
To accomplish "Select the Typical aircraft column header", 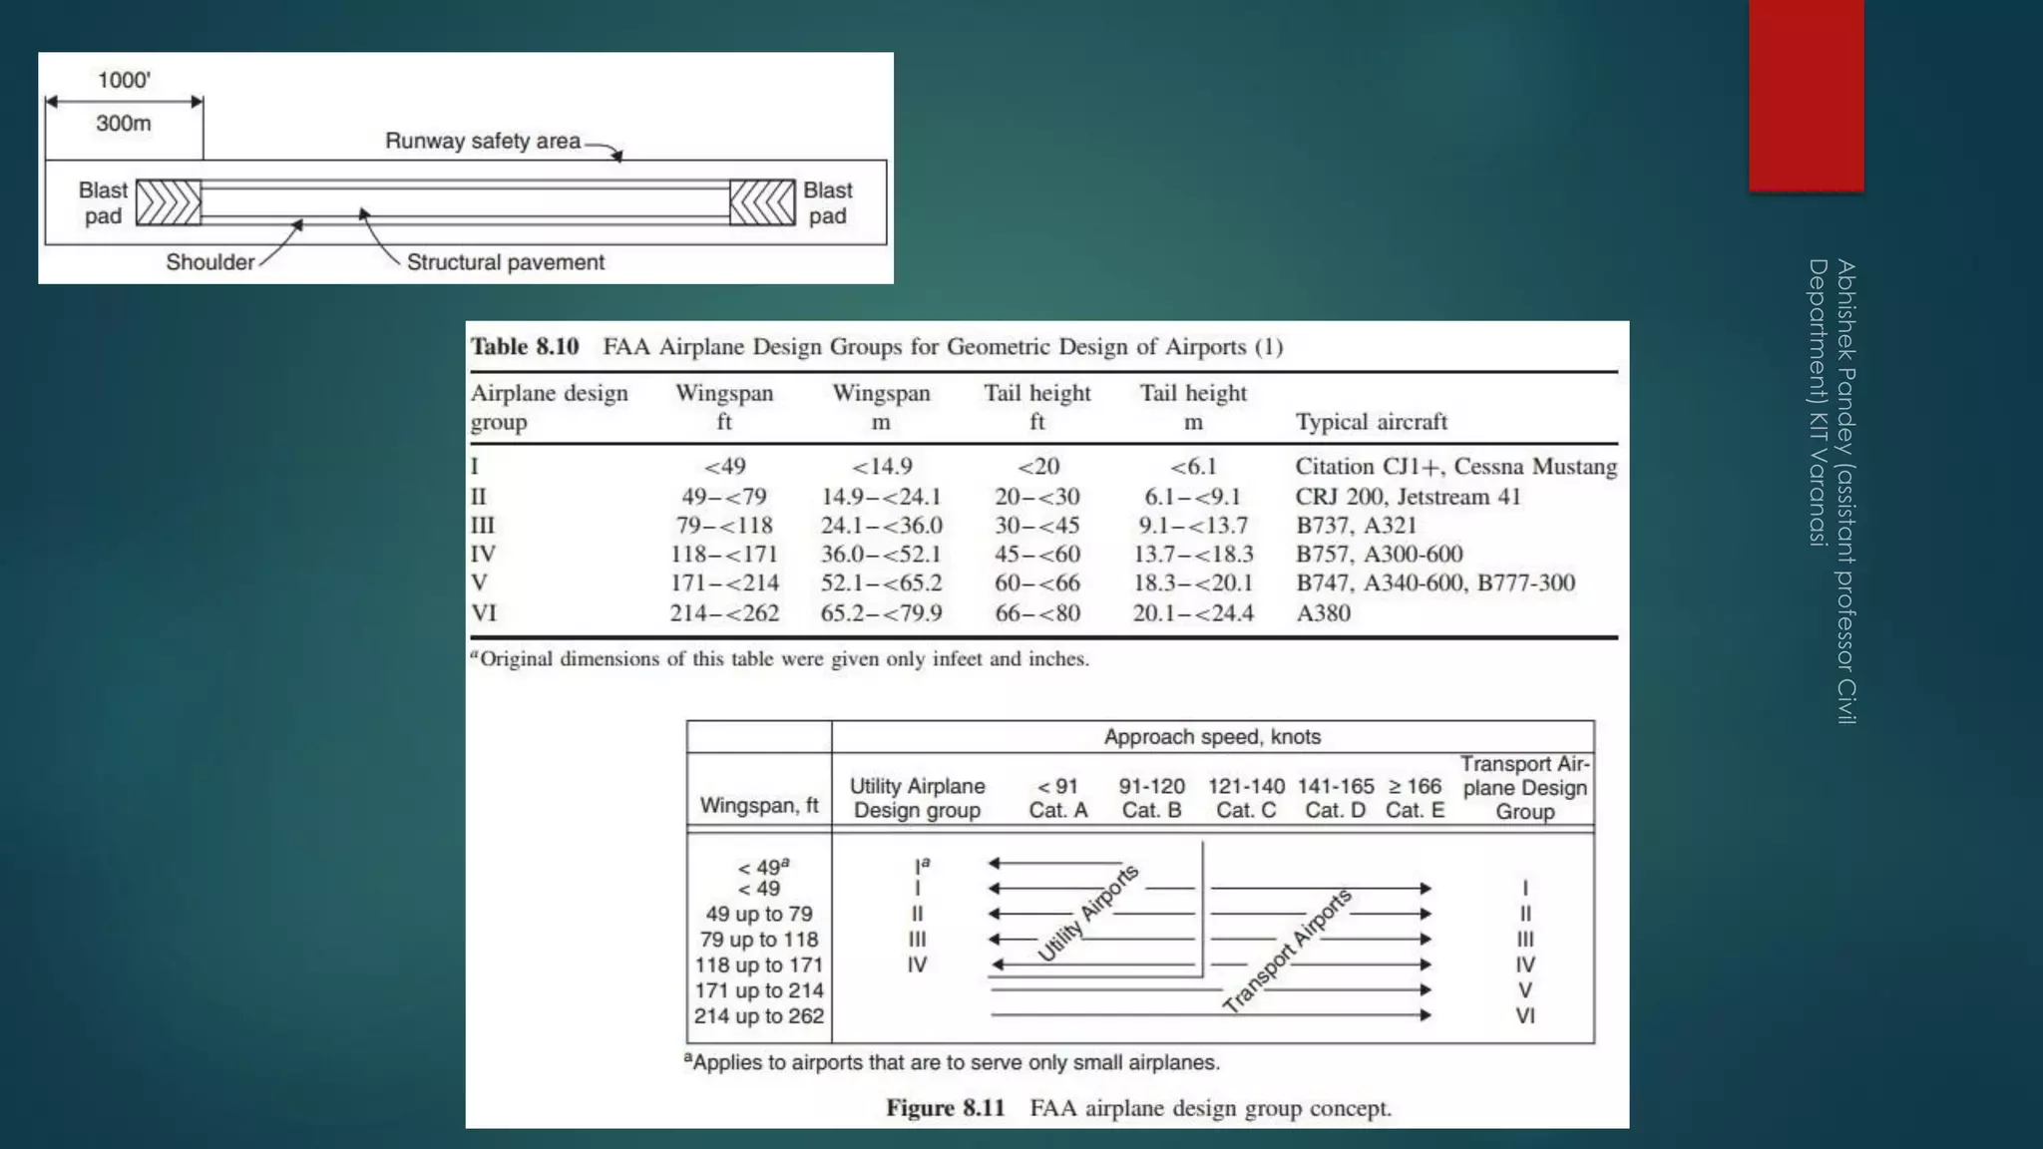I will pos(1371,422).
